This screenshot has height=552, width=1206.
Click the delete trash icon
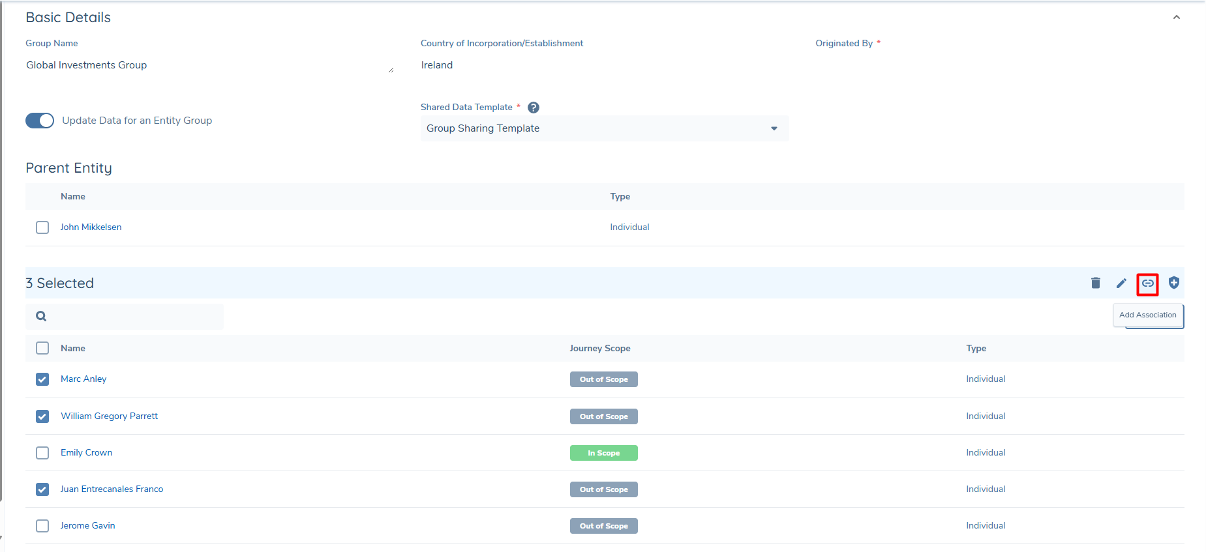[x=1095, y=283]
